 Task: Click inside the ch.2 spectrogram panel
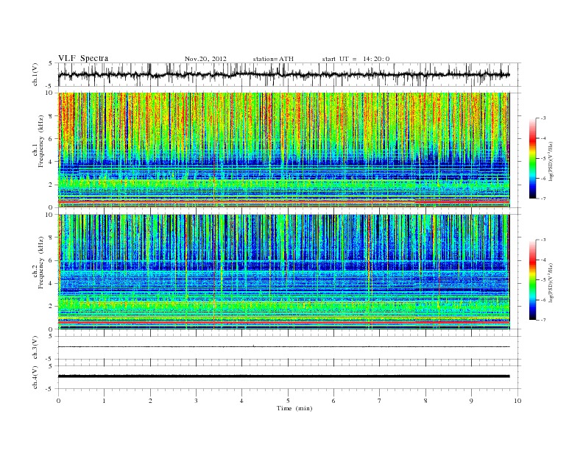coord(283,272)
